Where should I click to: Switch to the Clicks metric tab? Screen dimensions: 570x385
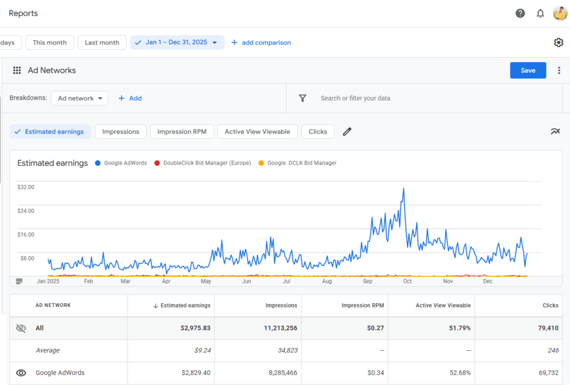318,131
